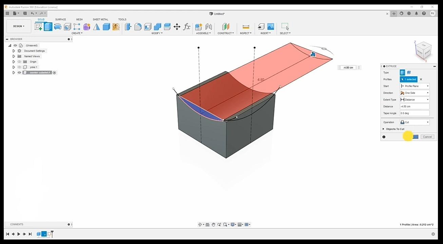Viewport: 443px width, 244px height.
Task: Open the Offset Face tool
Action: (167, 27)
